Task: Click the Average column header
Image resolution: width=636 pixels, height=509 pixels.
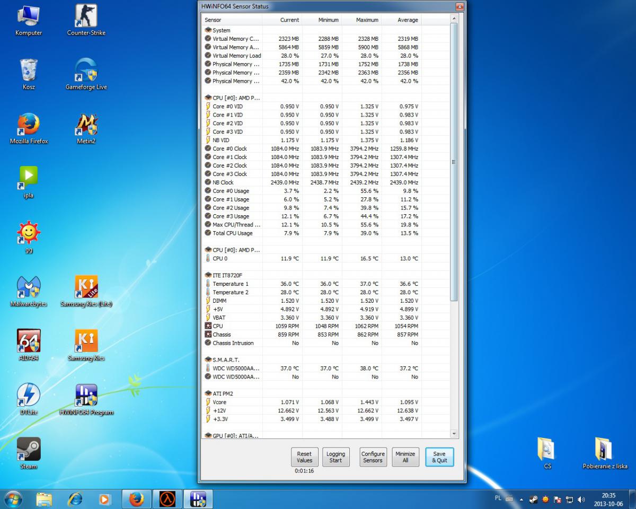Action: pyautogui.click(x=401, y=20)
